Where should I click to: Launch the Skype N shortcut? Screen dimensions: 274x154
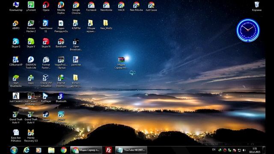(46, 43)
